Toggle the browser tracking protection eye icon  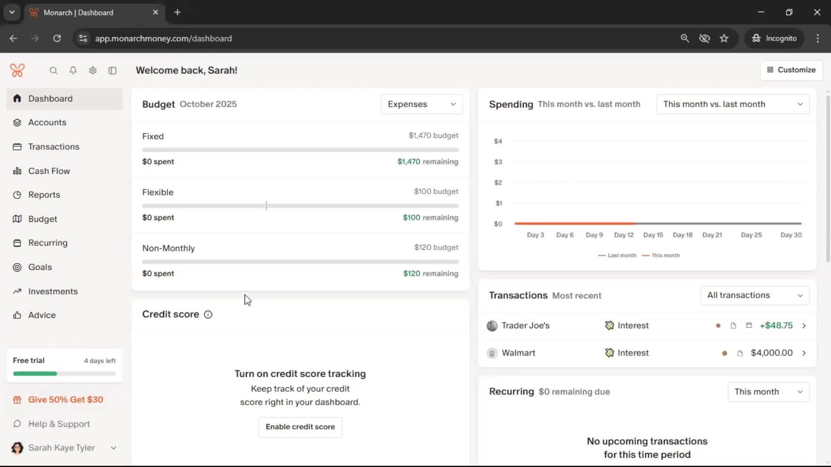[704, 38]
